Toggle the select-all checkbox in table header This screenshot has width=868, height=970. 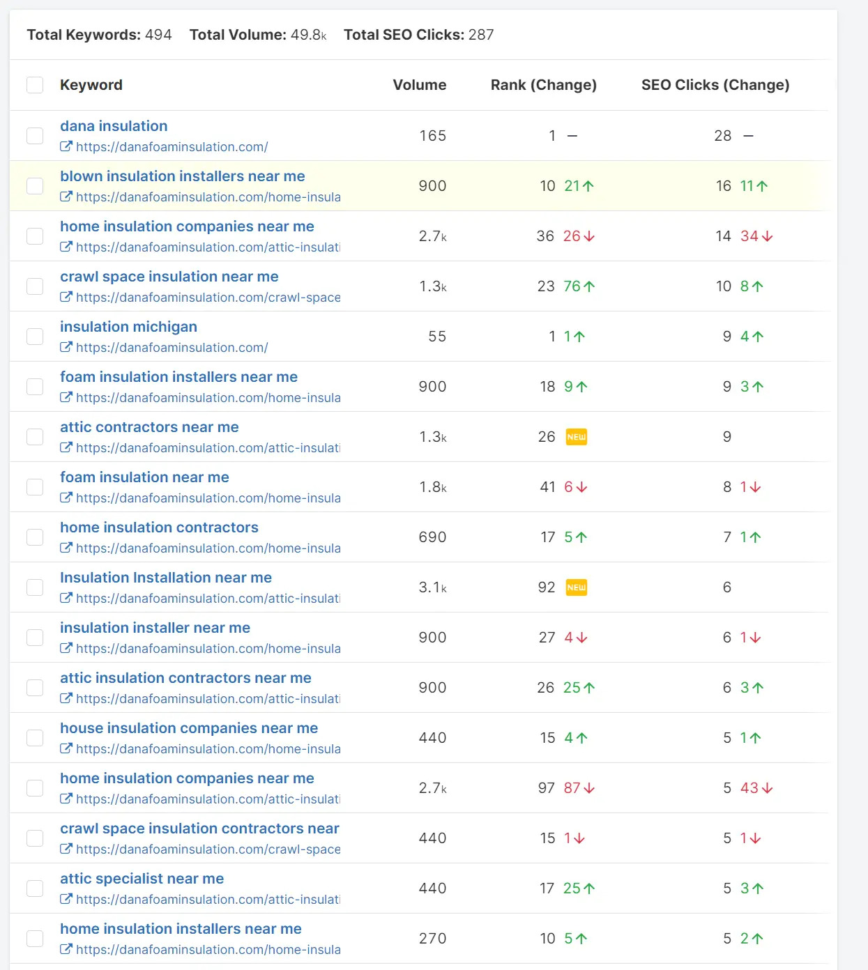point(35,85)
